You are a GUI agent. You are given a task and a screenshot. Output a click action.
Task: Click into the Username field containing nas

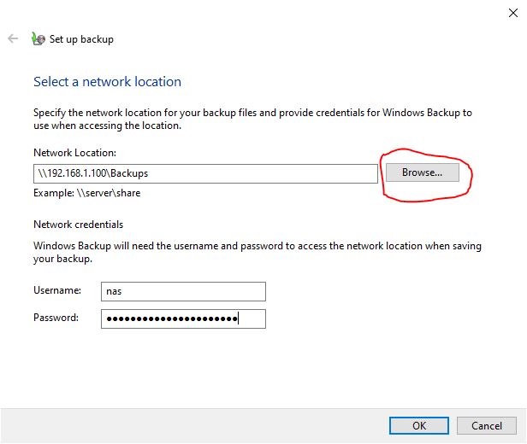click(183, 291)
